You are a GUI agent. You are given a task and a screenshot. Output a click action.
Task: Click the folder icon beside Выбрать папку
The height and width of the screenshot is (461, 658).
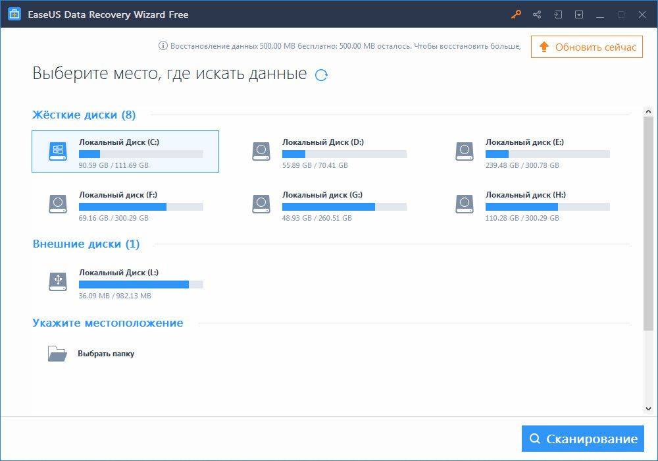pyautogui.click(x=57, y=354)
